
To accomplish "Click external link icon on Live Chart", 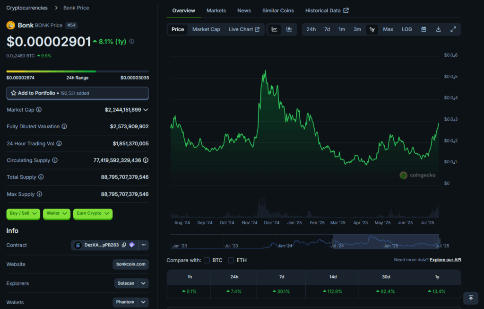I will pyautogui.click(x=257, y=29).
